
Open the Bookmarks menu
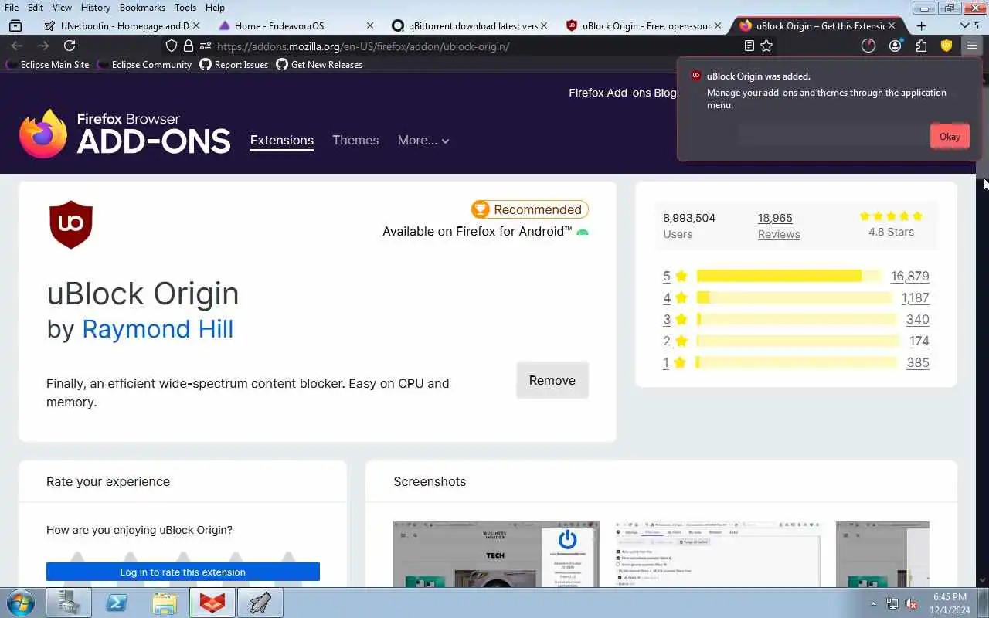tap(142, 8)
